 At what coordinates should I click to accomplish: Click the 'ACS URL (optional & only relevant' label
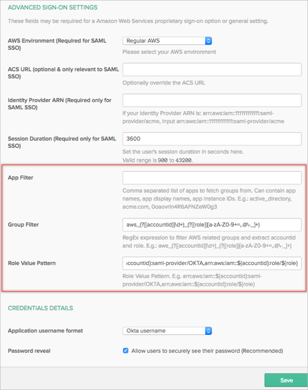63,72
